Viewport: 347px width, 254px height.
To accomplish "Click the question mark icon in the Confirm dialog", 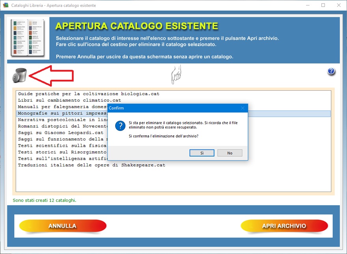I will coord(120,126).
